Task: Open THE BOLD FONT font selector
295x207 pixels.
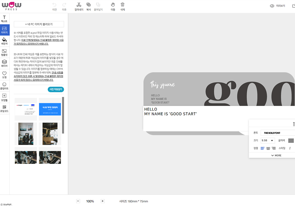Action: (x=278, y=133)
